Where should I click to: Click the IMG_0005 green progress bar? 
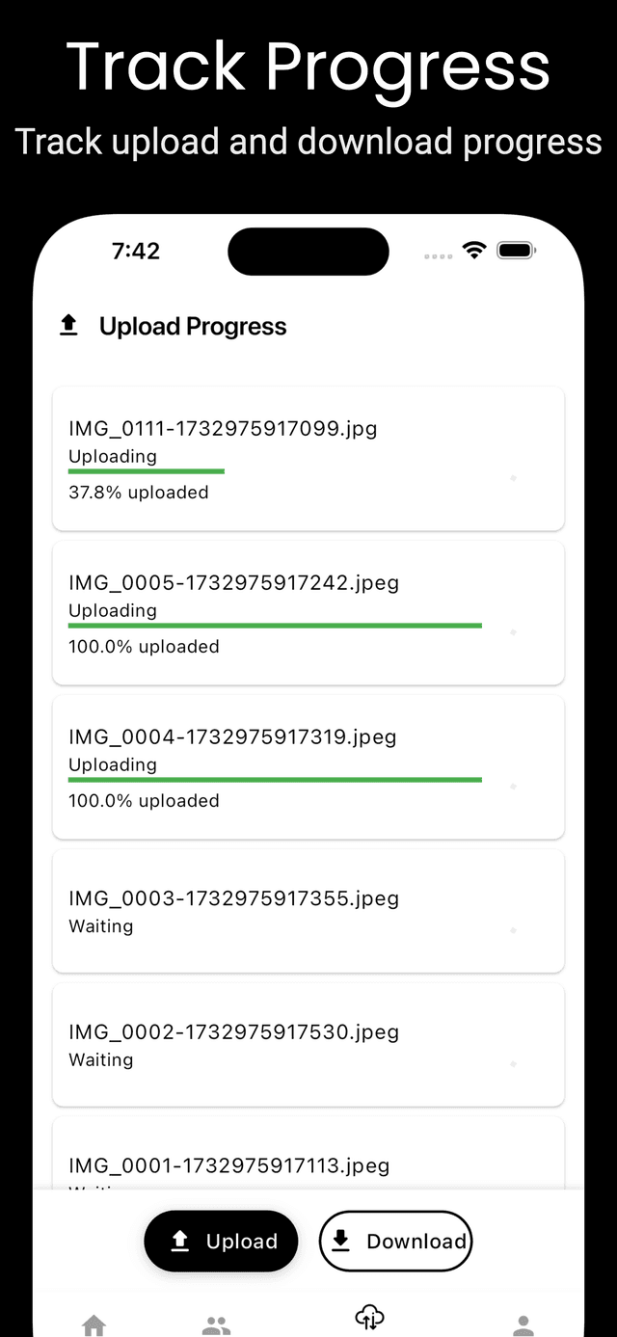click(x=275, y=626)
